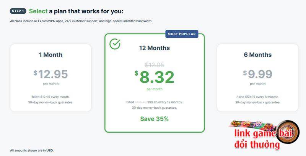Viewport: 306px width, 156px height.
Task: Select the 12 Months plan card
Action: coord(155,83)
